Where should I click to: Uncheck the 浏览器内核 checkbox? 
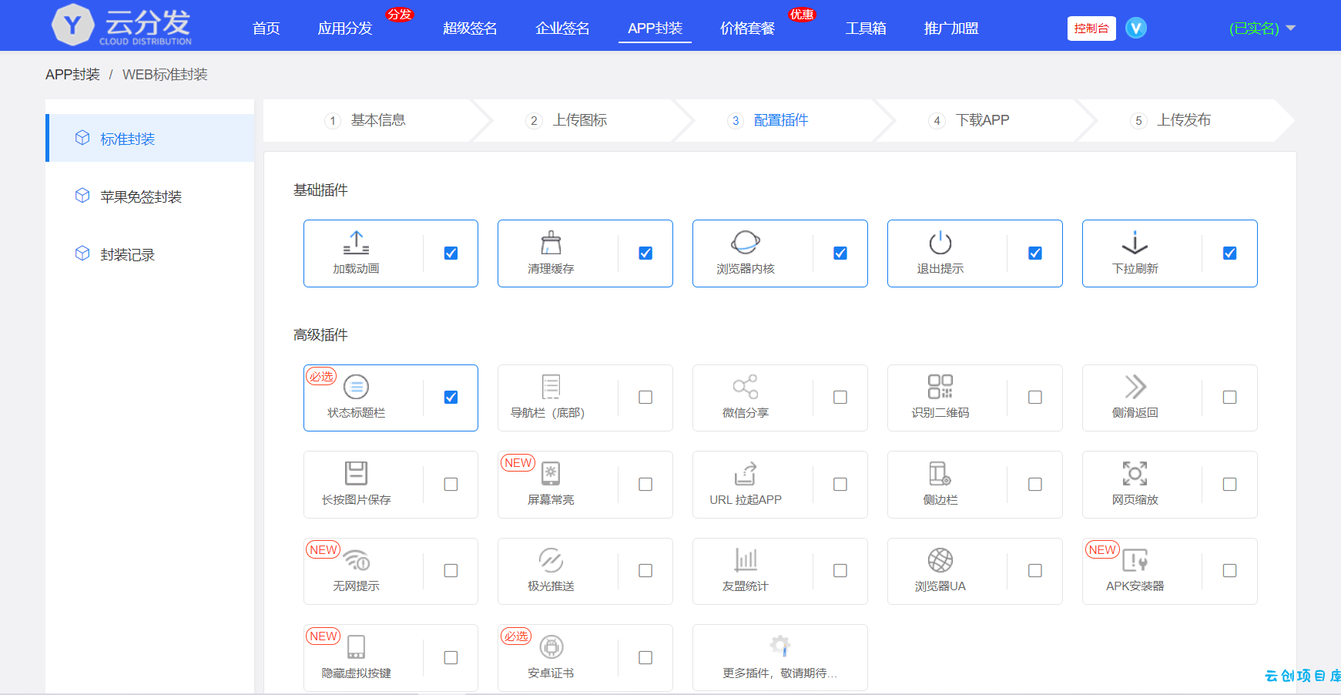coord(840,253)
